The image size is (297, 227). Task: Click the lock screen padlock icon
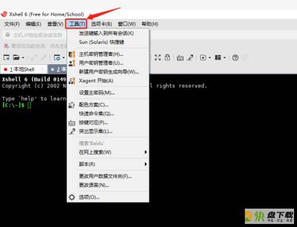point(168,58)
